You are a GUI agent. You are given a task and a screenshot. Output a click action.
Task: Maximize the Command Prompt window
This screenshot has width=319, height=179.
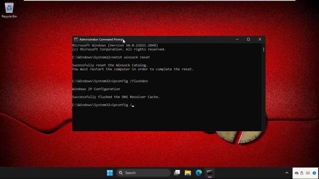[248, 39]
